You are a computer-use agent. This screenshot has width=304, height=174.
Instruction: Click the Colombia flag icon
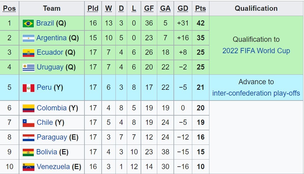pos(28,108)
